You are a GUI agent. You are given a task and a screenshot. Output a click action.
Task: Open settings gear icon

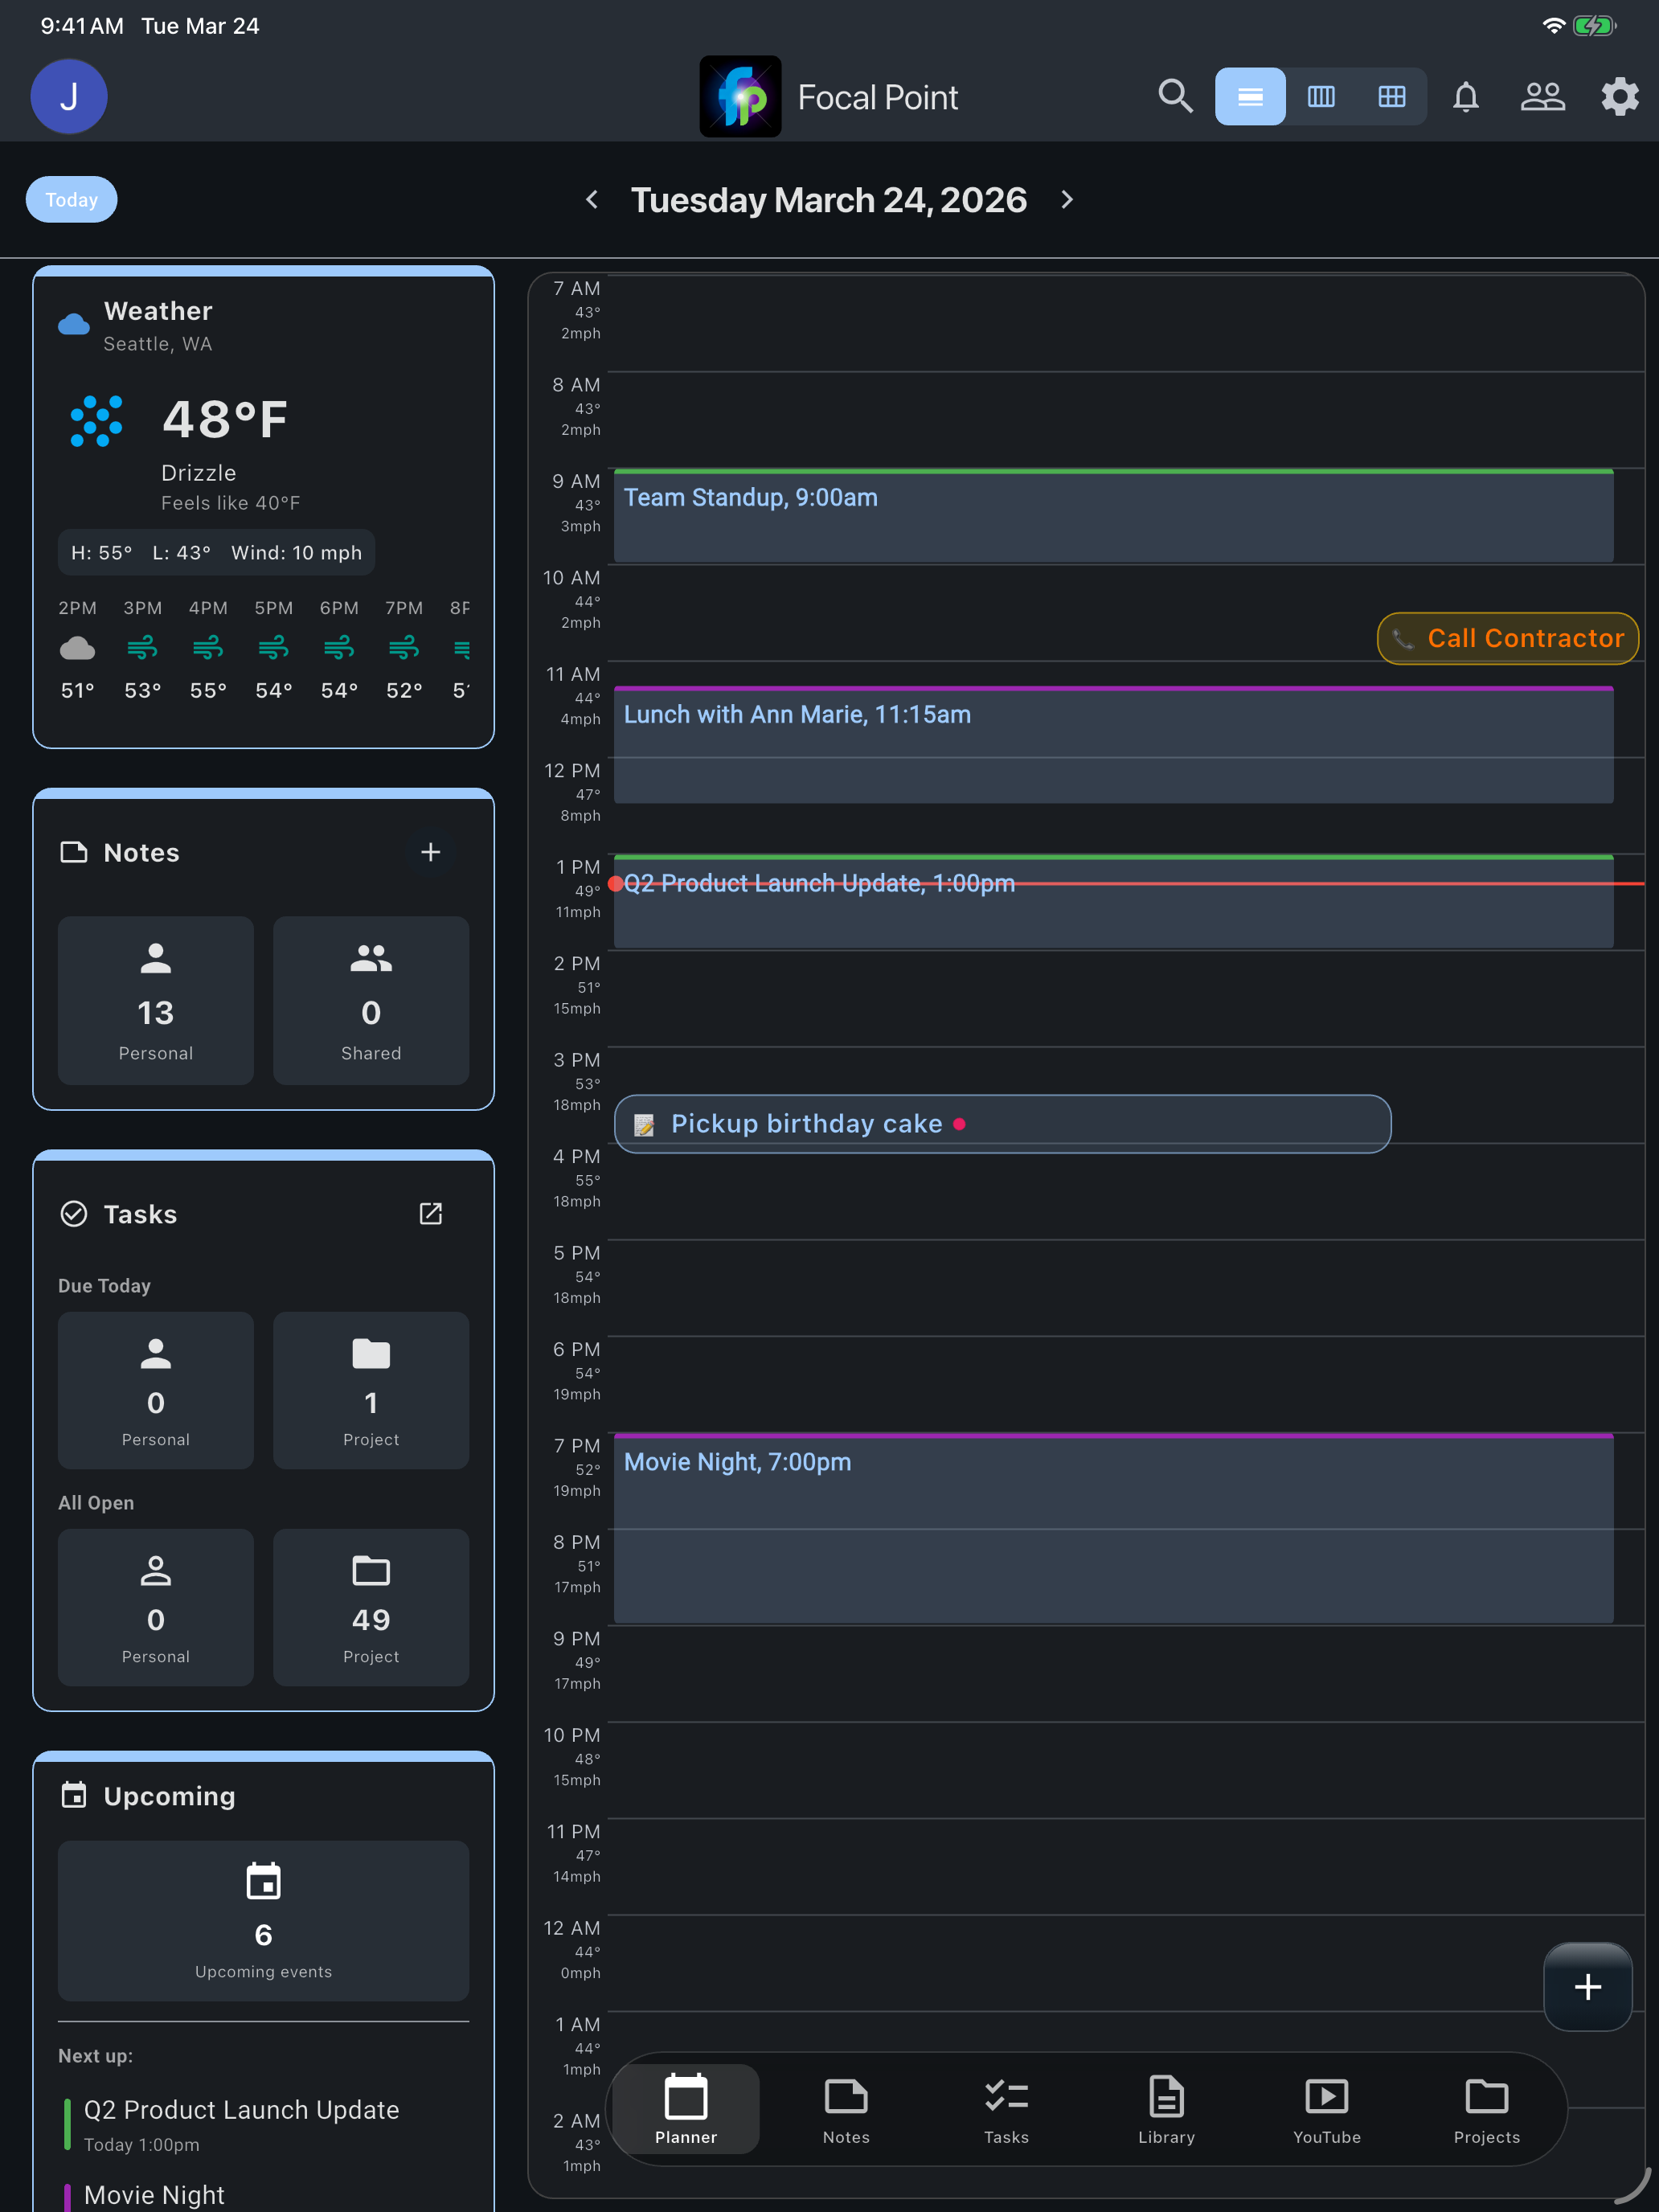1619,96
